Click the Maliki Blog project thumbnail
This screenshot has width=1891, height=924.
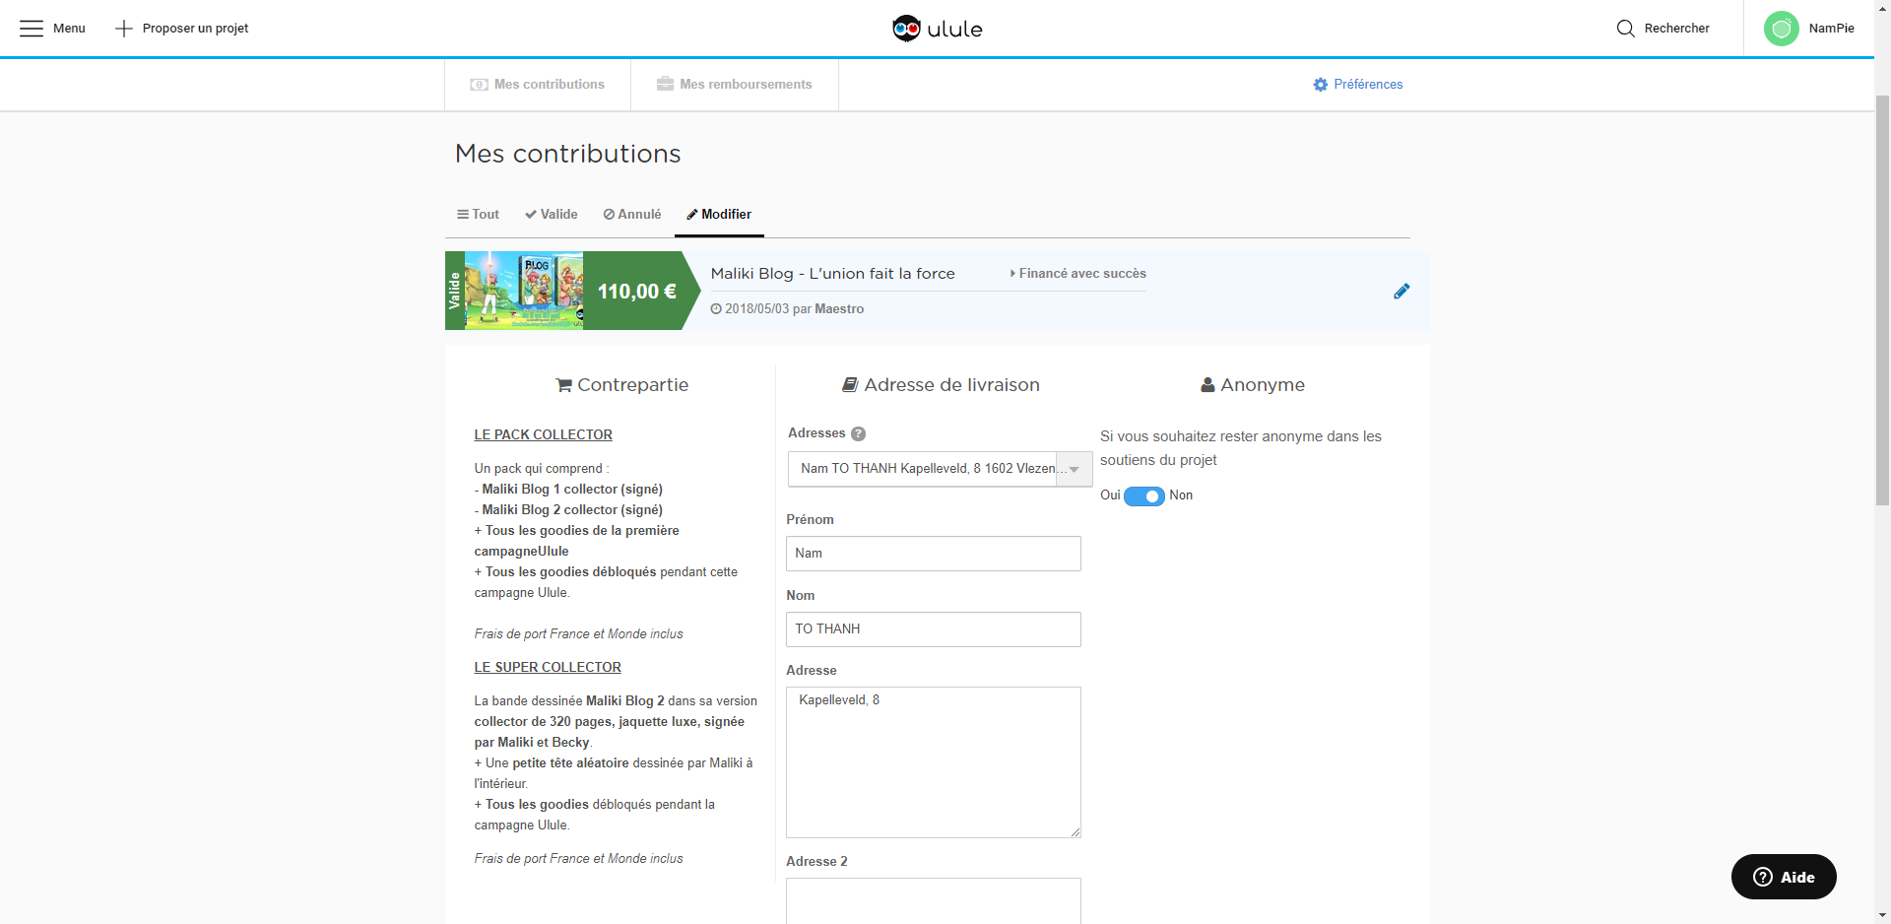[523, 291]
